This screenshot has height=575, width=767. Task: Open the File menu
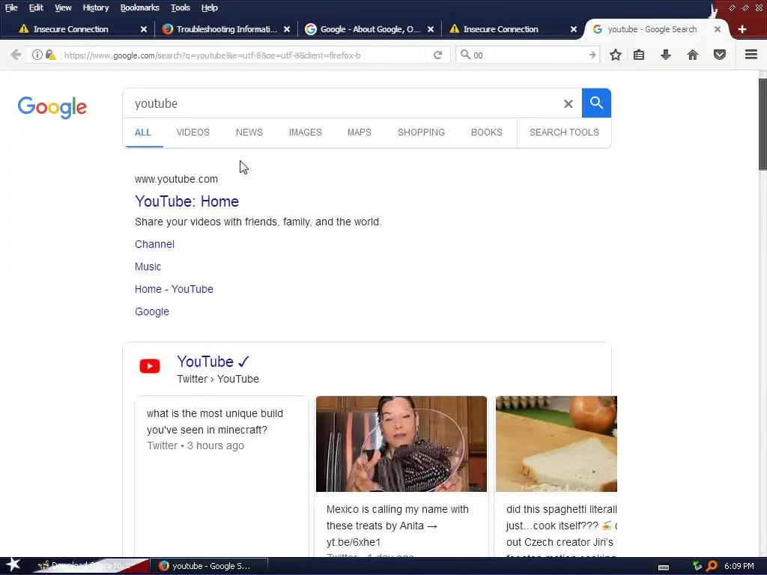point(11,7)
